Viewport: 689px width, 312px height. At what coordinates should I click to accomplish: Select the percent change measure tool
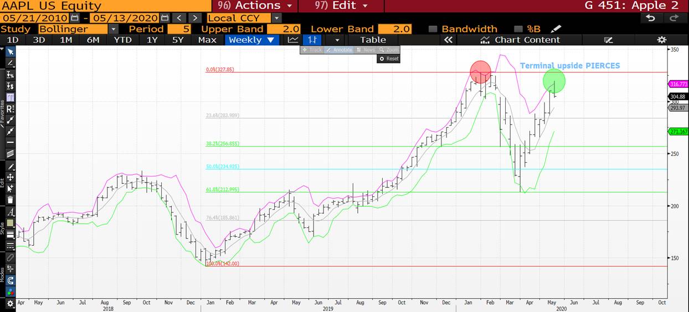(x=11, y=75)
